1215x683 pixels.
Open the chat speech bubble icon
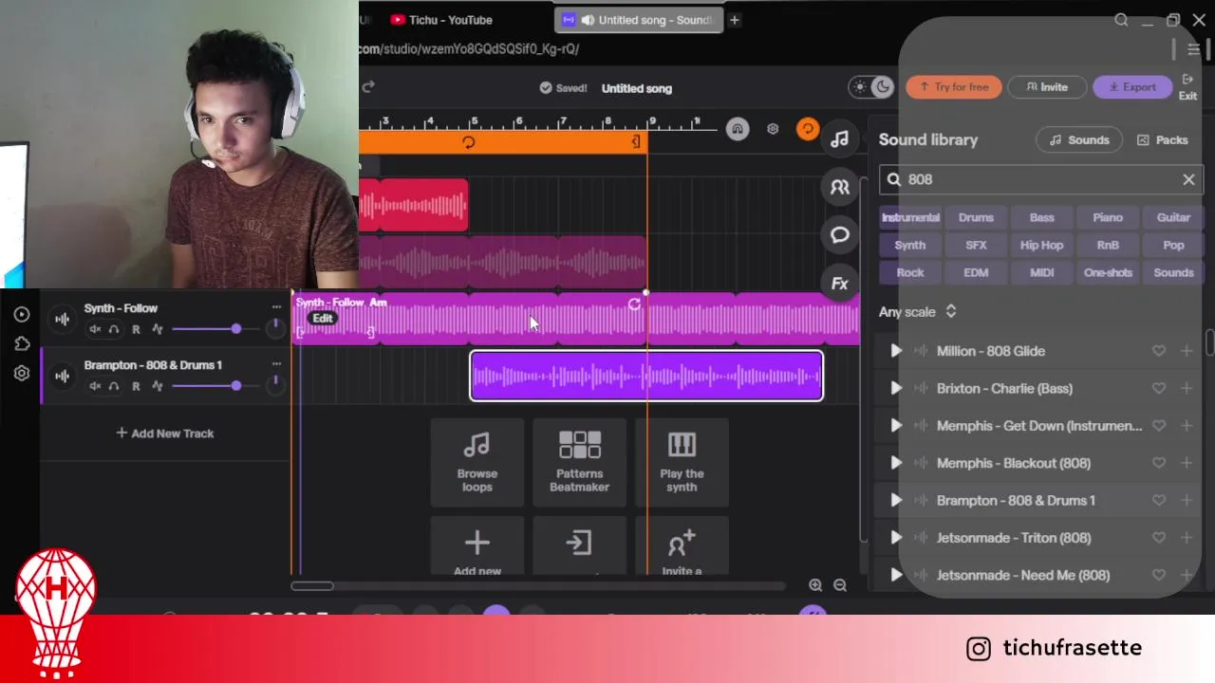(839, 235)
